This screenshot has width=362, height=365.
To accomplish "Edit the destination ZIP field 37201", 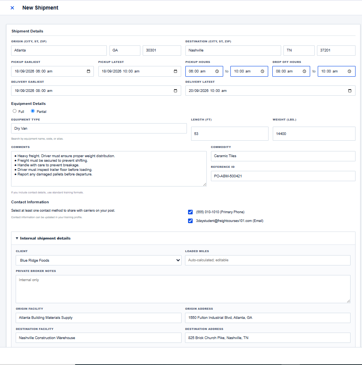I will click(336, 50).
